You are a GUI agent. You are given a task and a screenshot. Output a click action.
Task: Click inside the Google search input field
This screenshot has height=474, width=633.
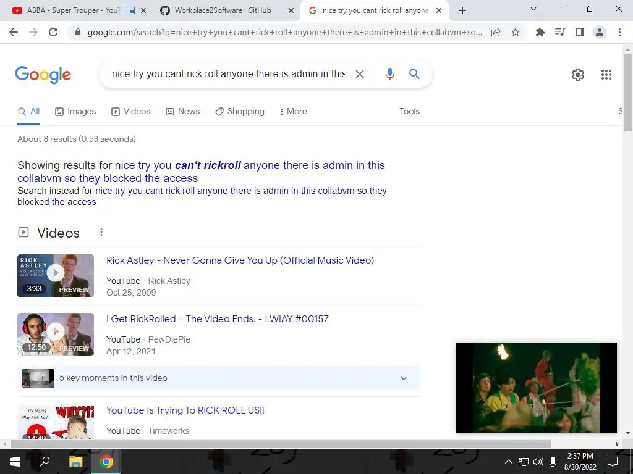[x=228, y=74]
